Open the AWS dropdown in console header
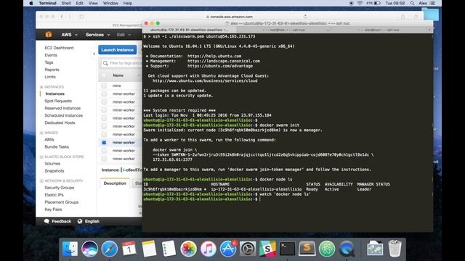This screenshot has width=465, height=261. [70, 35]
